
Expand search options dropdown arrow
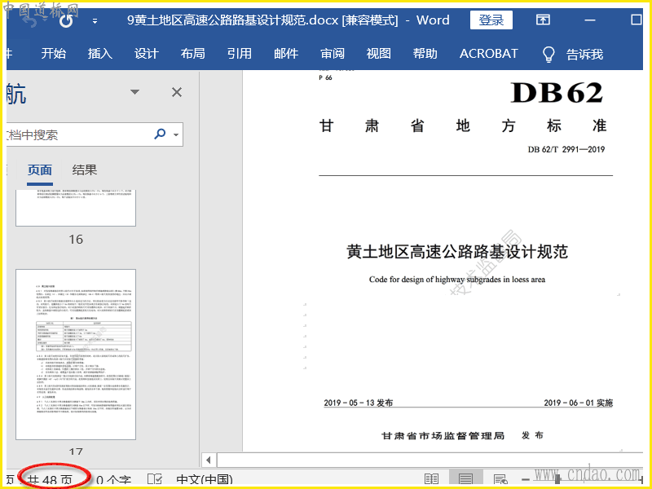click(x=176, y=134)
